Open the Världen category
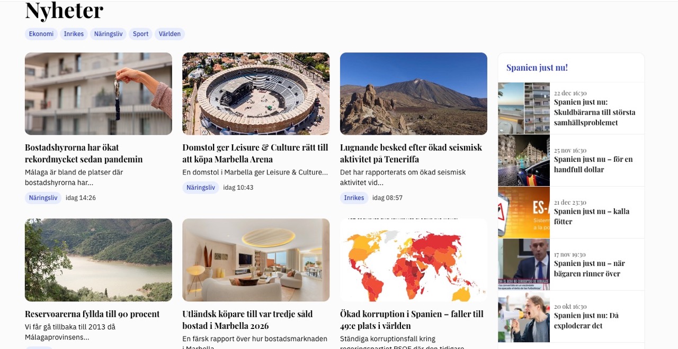The width and height of the screenshot is (678, 349). tap(169, 34)
